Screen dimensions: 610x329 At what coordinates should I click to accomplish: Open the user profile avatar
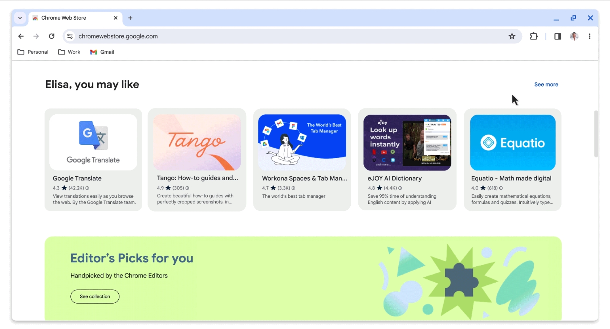click(574, 36)
